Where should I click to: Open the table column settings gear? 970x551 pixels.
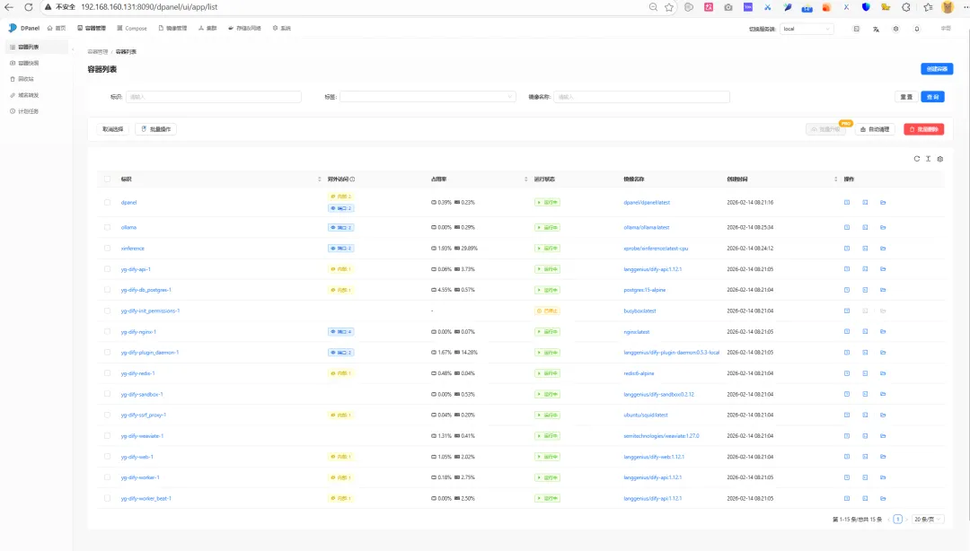940,159
